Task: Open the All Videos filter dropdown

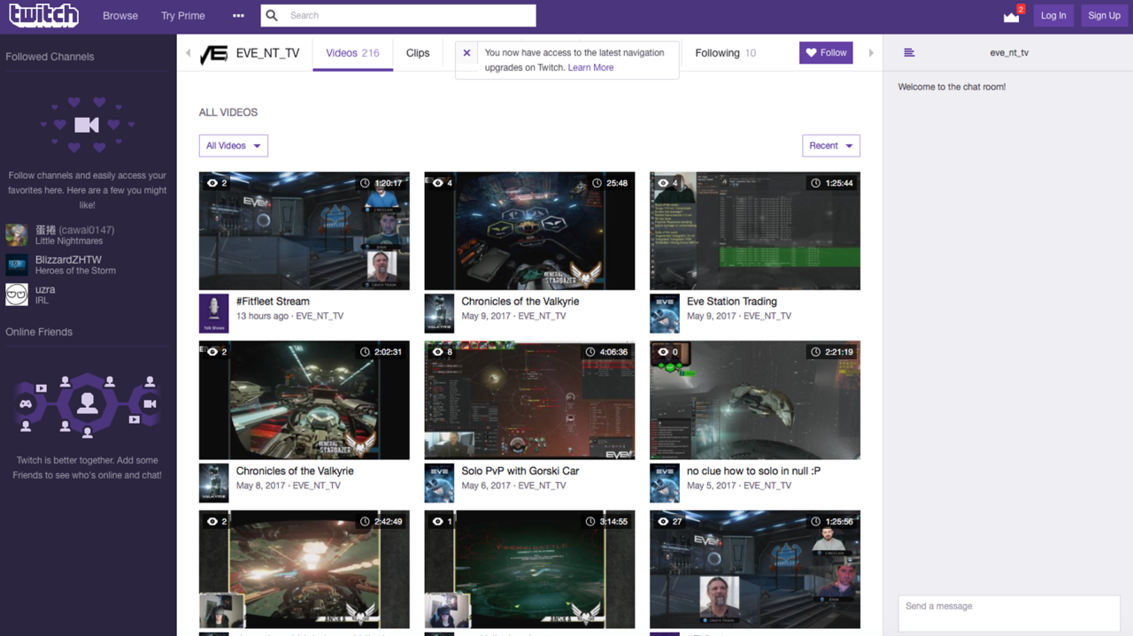Action: point(234,146)
